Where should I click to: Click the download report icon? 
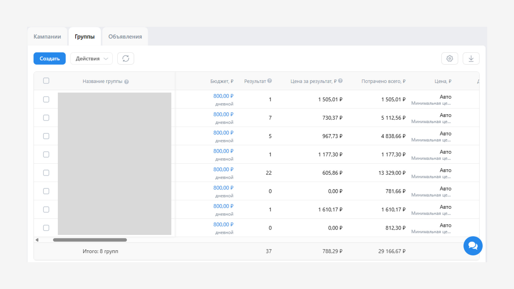point(471,58)
